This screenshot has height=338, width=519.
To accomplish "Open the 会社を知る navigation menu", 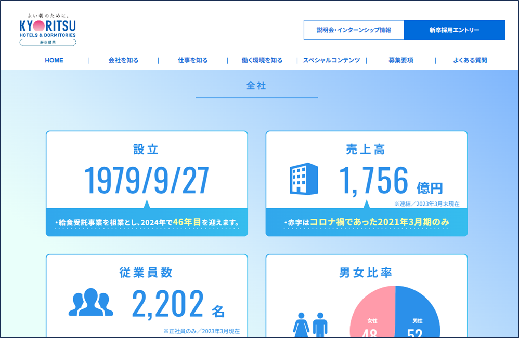I will 123,60.
